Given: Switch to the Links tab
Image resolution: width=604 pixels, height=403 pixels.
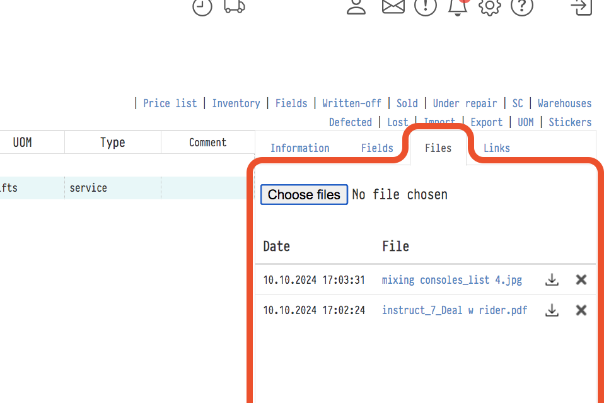Looking at the screenshot, I should [496, 148].
